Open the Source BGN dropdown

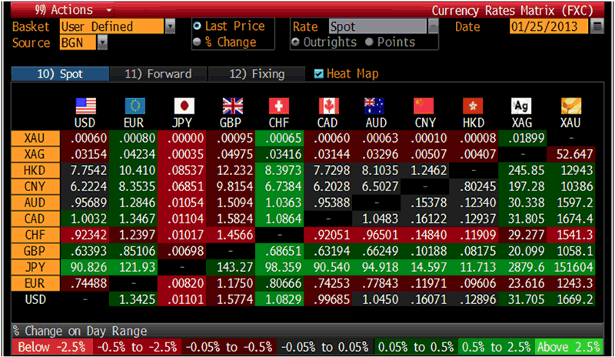[102, 42]
